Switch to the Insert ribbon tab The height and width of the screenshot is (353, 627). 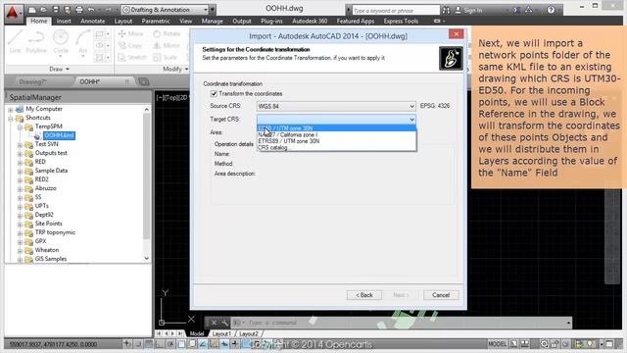tap(64, 22)
